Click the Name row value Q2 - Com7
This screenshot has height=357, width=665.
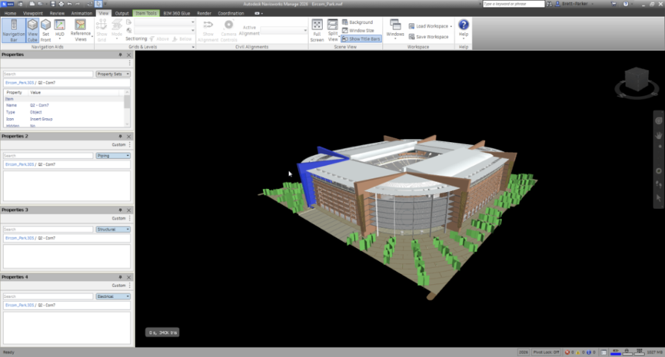point(40,105)
